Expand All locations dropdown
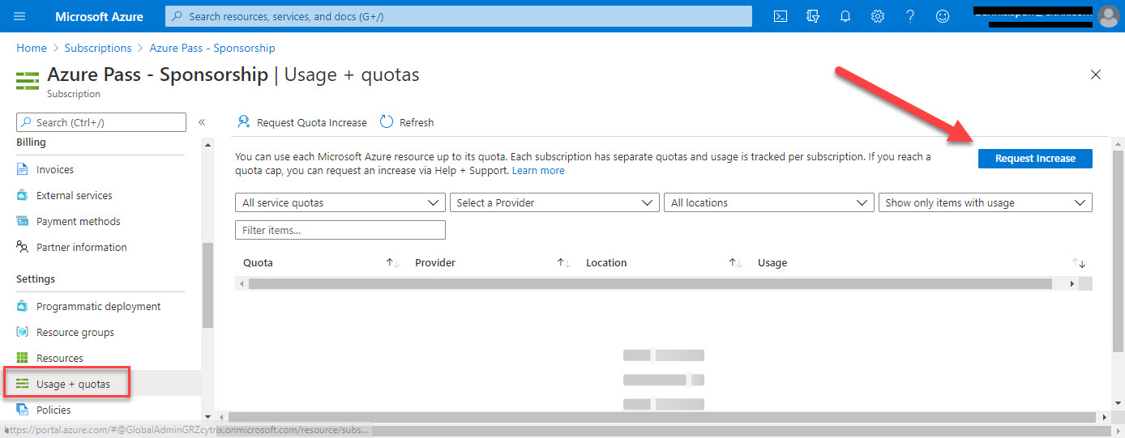This screenshot has width=1125, height=438. 768,202
